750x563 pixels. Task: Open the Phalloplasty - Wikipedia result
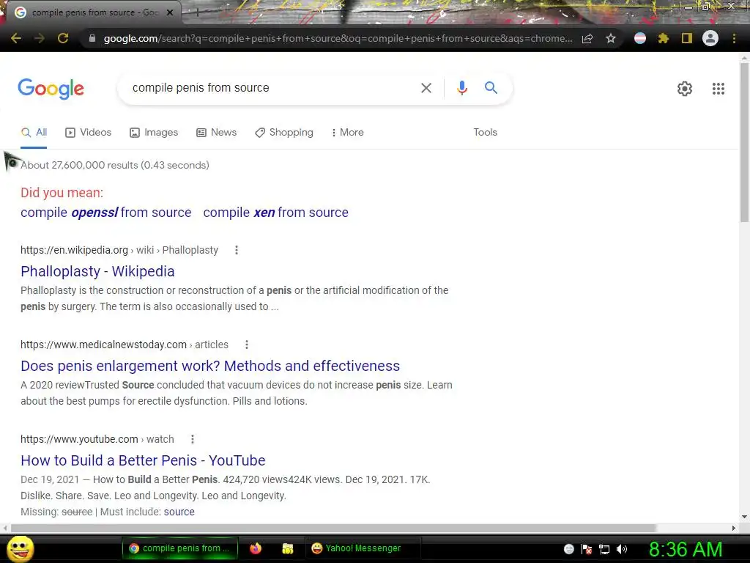[x=97, y=271]
